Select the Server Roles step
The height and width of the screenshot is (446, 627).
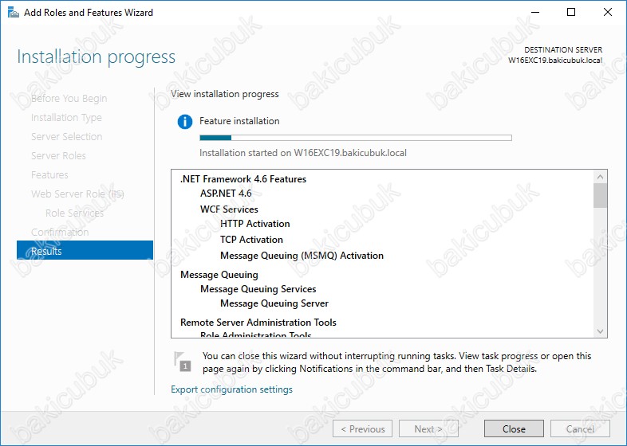pyautogui.click(x=58, y=156)
